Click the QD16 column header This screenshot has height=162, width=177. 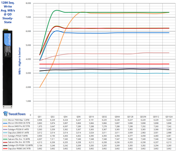pos(91,117)
